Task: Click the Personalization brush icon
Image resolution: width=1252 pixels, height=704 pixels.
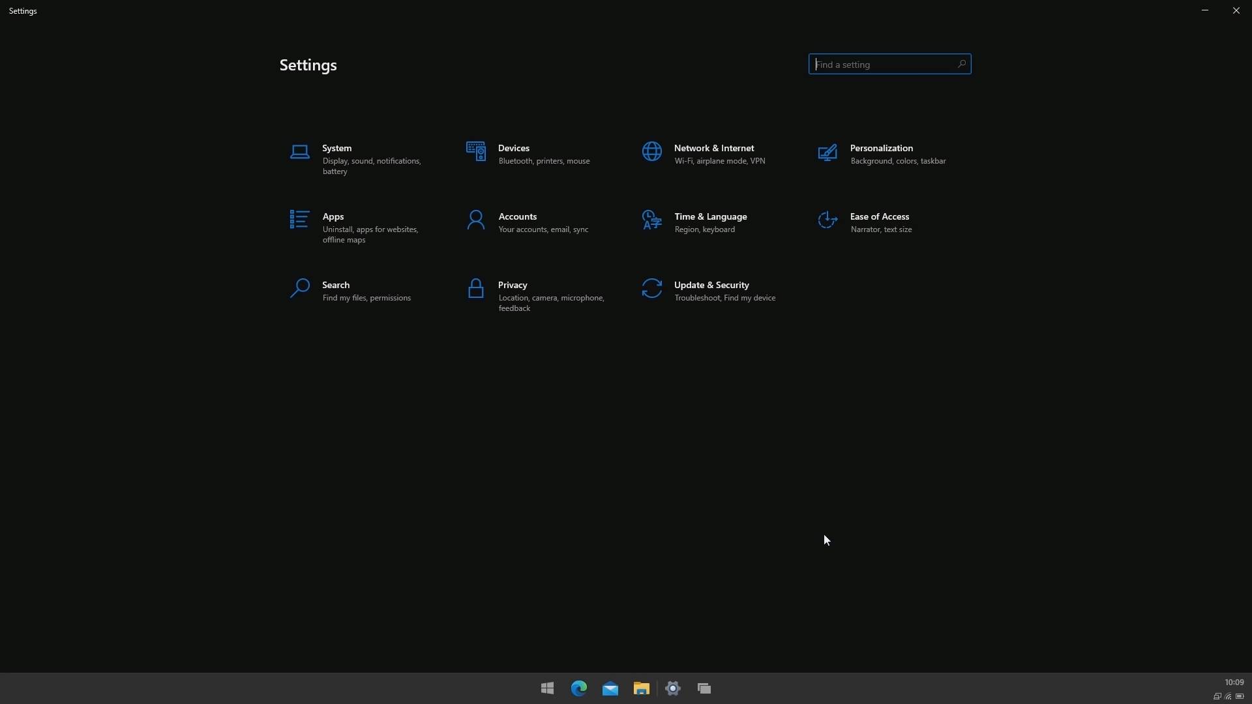Action: [827, 153]
